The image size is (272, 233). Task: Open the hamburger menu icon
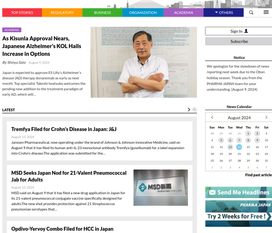coord(266,12)
